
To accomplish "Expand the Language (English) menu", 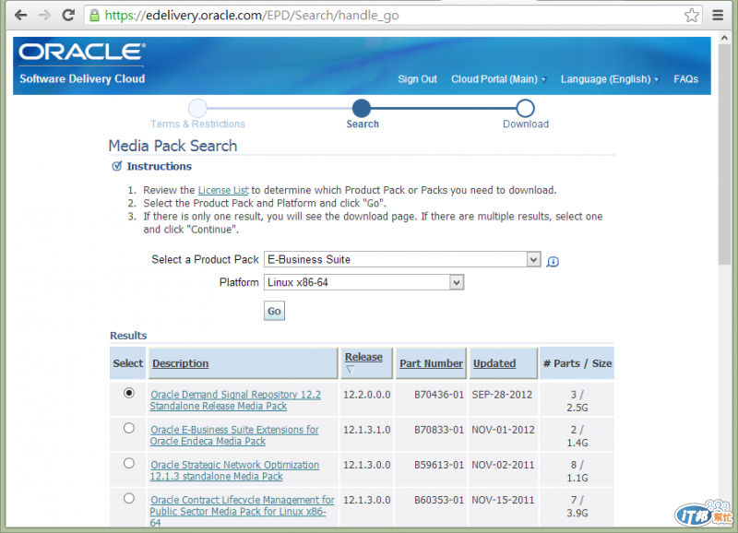I will (x=610, y=79).
